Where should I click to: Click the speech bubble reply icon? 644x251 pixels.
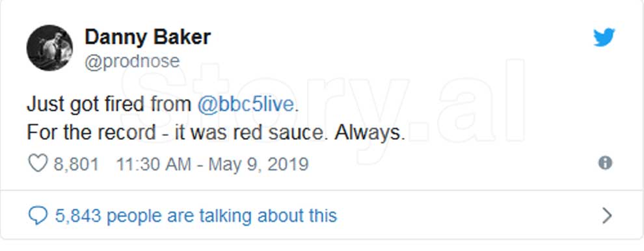click(38, 216)
